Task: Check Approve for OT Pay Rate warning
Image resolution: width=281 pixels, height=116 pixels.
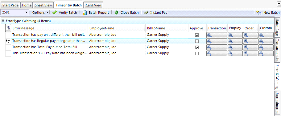Action: (x=197, y=53)
